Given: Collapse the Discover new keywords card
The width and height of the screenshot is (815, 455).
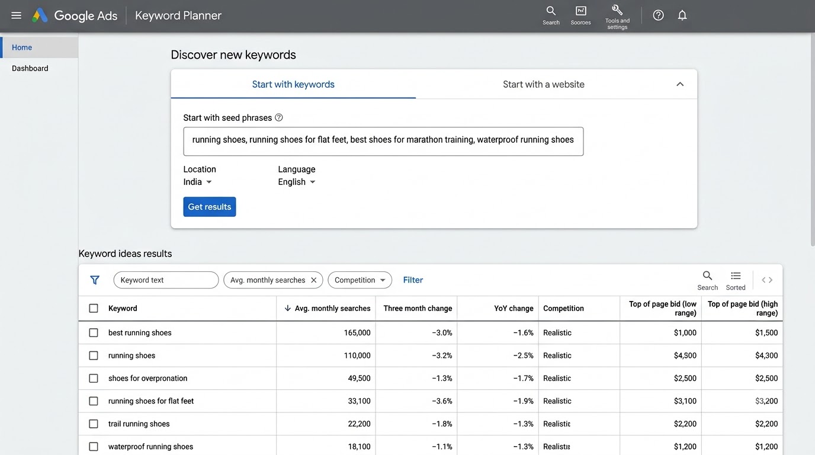Looking at the screenshot, I should (680, 84).
